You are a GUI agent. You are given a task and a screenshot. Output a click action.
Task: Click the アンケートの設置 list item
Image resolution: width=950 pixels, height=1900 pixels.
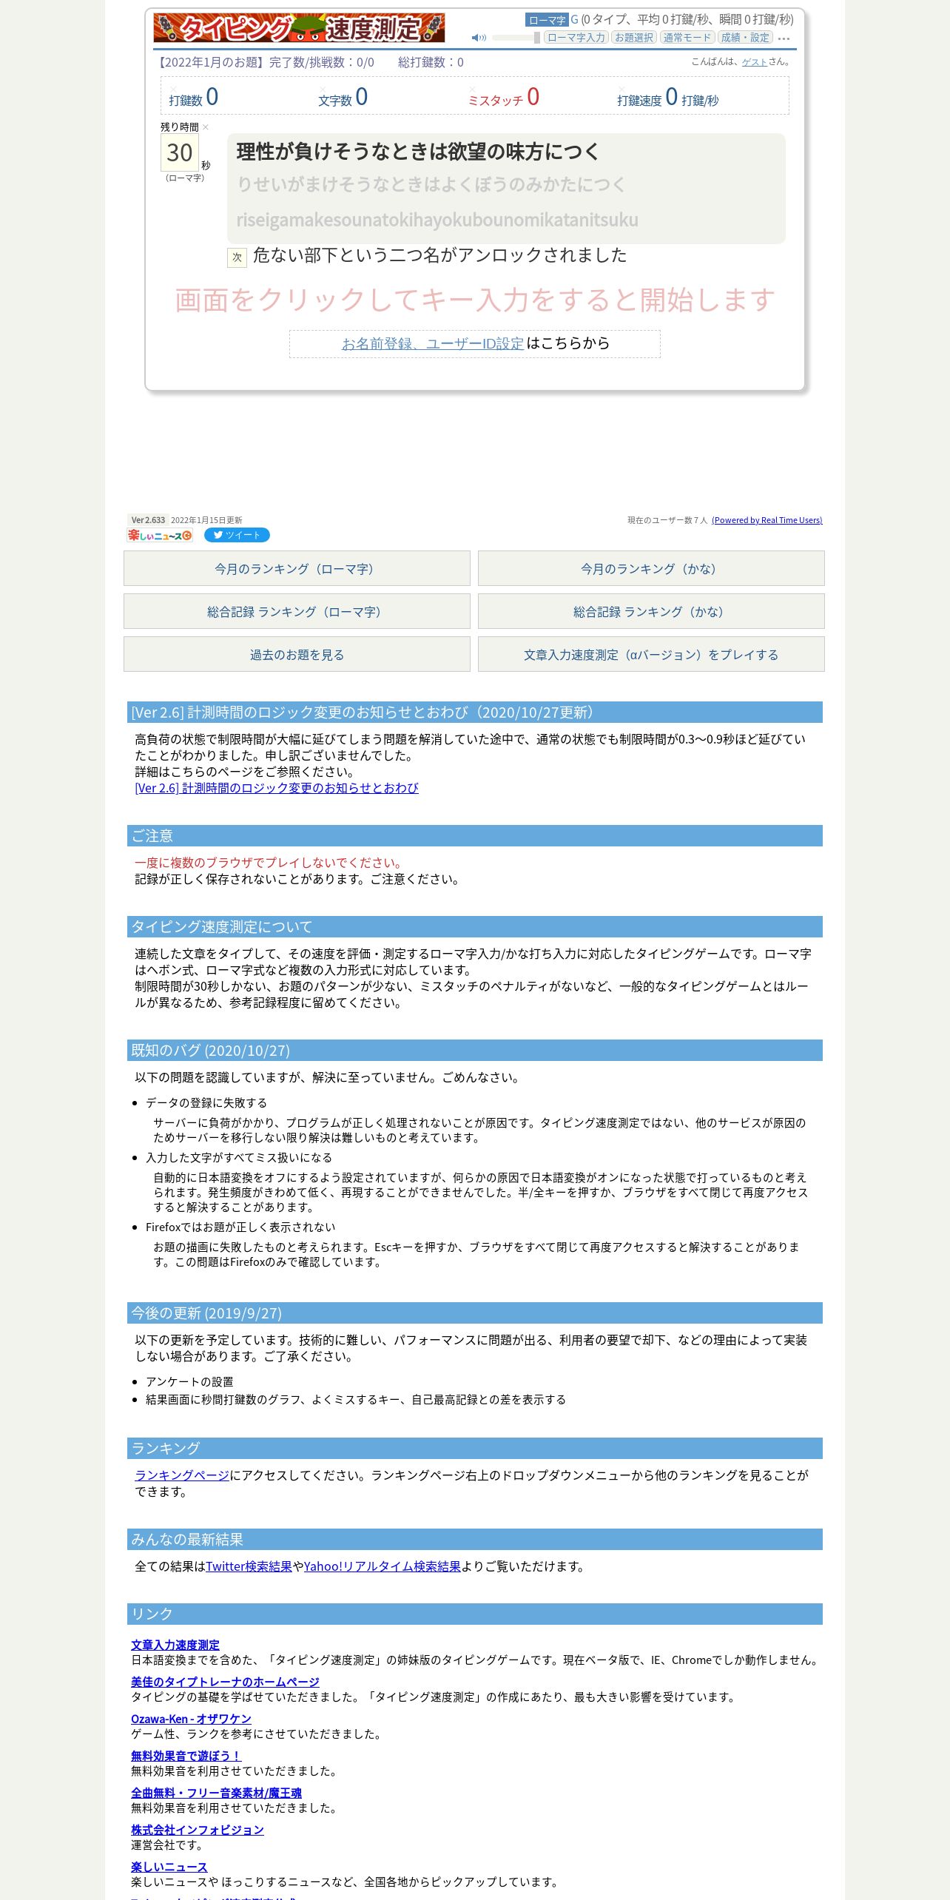pyautogui.click(x=189, y=1381)
